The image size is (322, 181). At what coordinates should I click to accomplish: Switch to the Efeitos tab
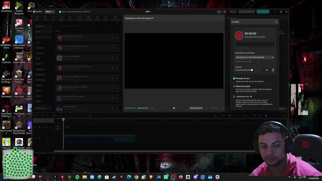[x=70, y=18]
